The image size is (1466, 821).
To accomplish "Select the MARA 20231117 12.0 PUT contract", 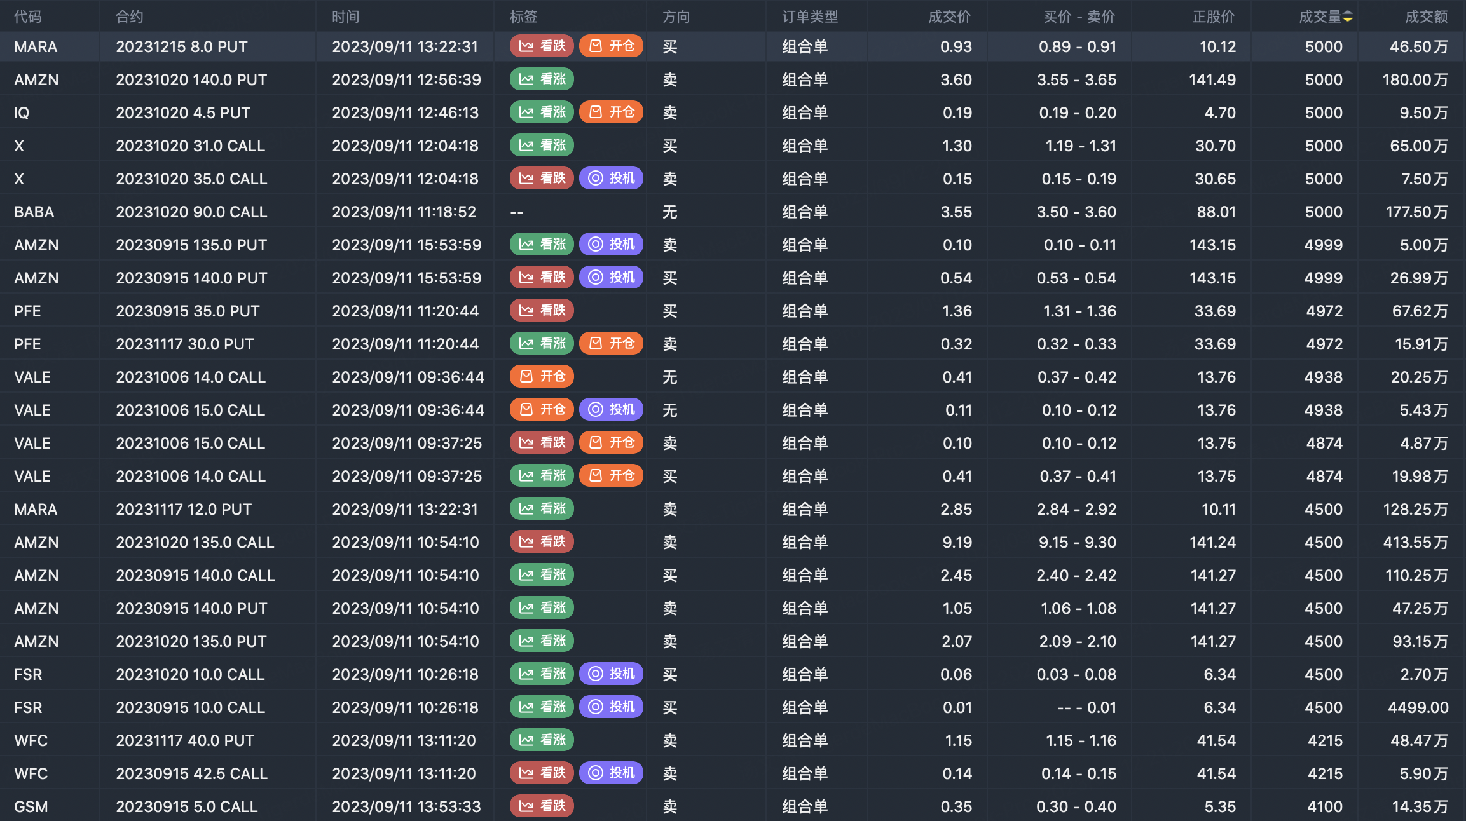I will (184, 509).
